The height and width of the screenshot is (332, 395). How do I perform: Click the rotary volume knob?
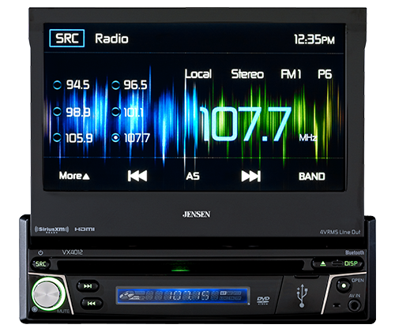pos(48,293)
